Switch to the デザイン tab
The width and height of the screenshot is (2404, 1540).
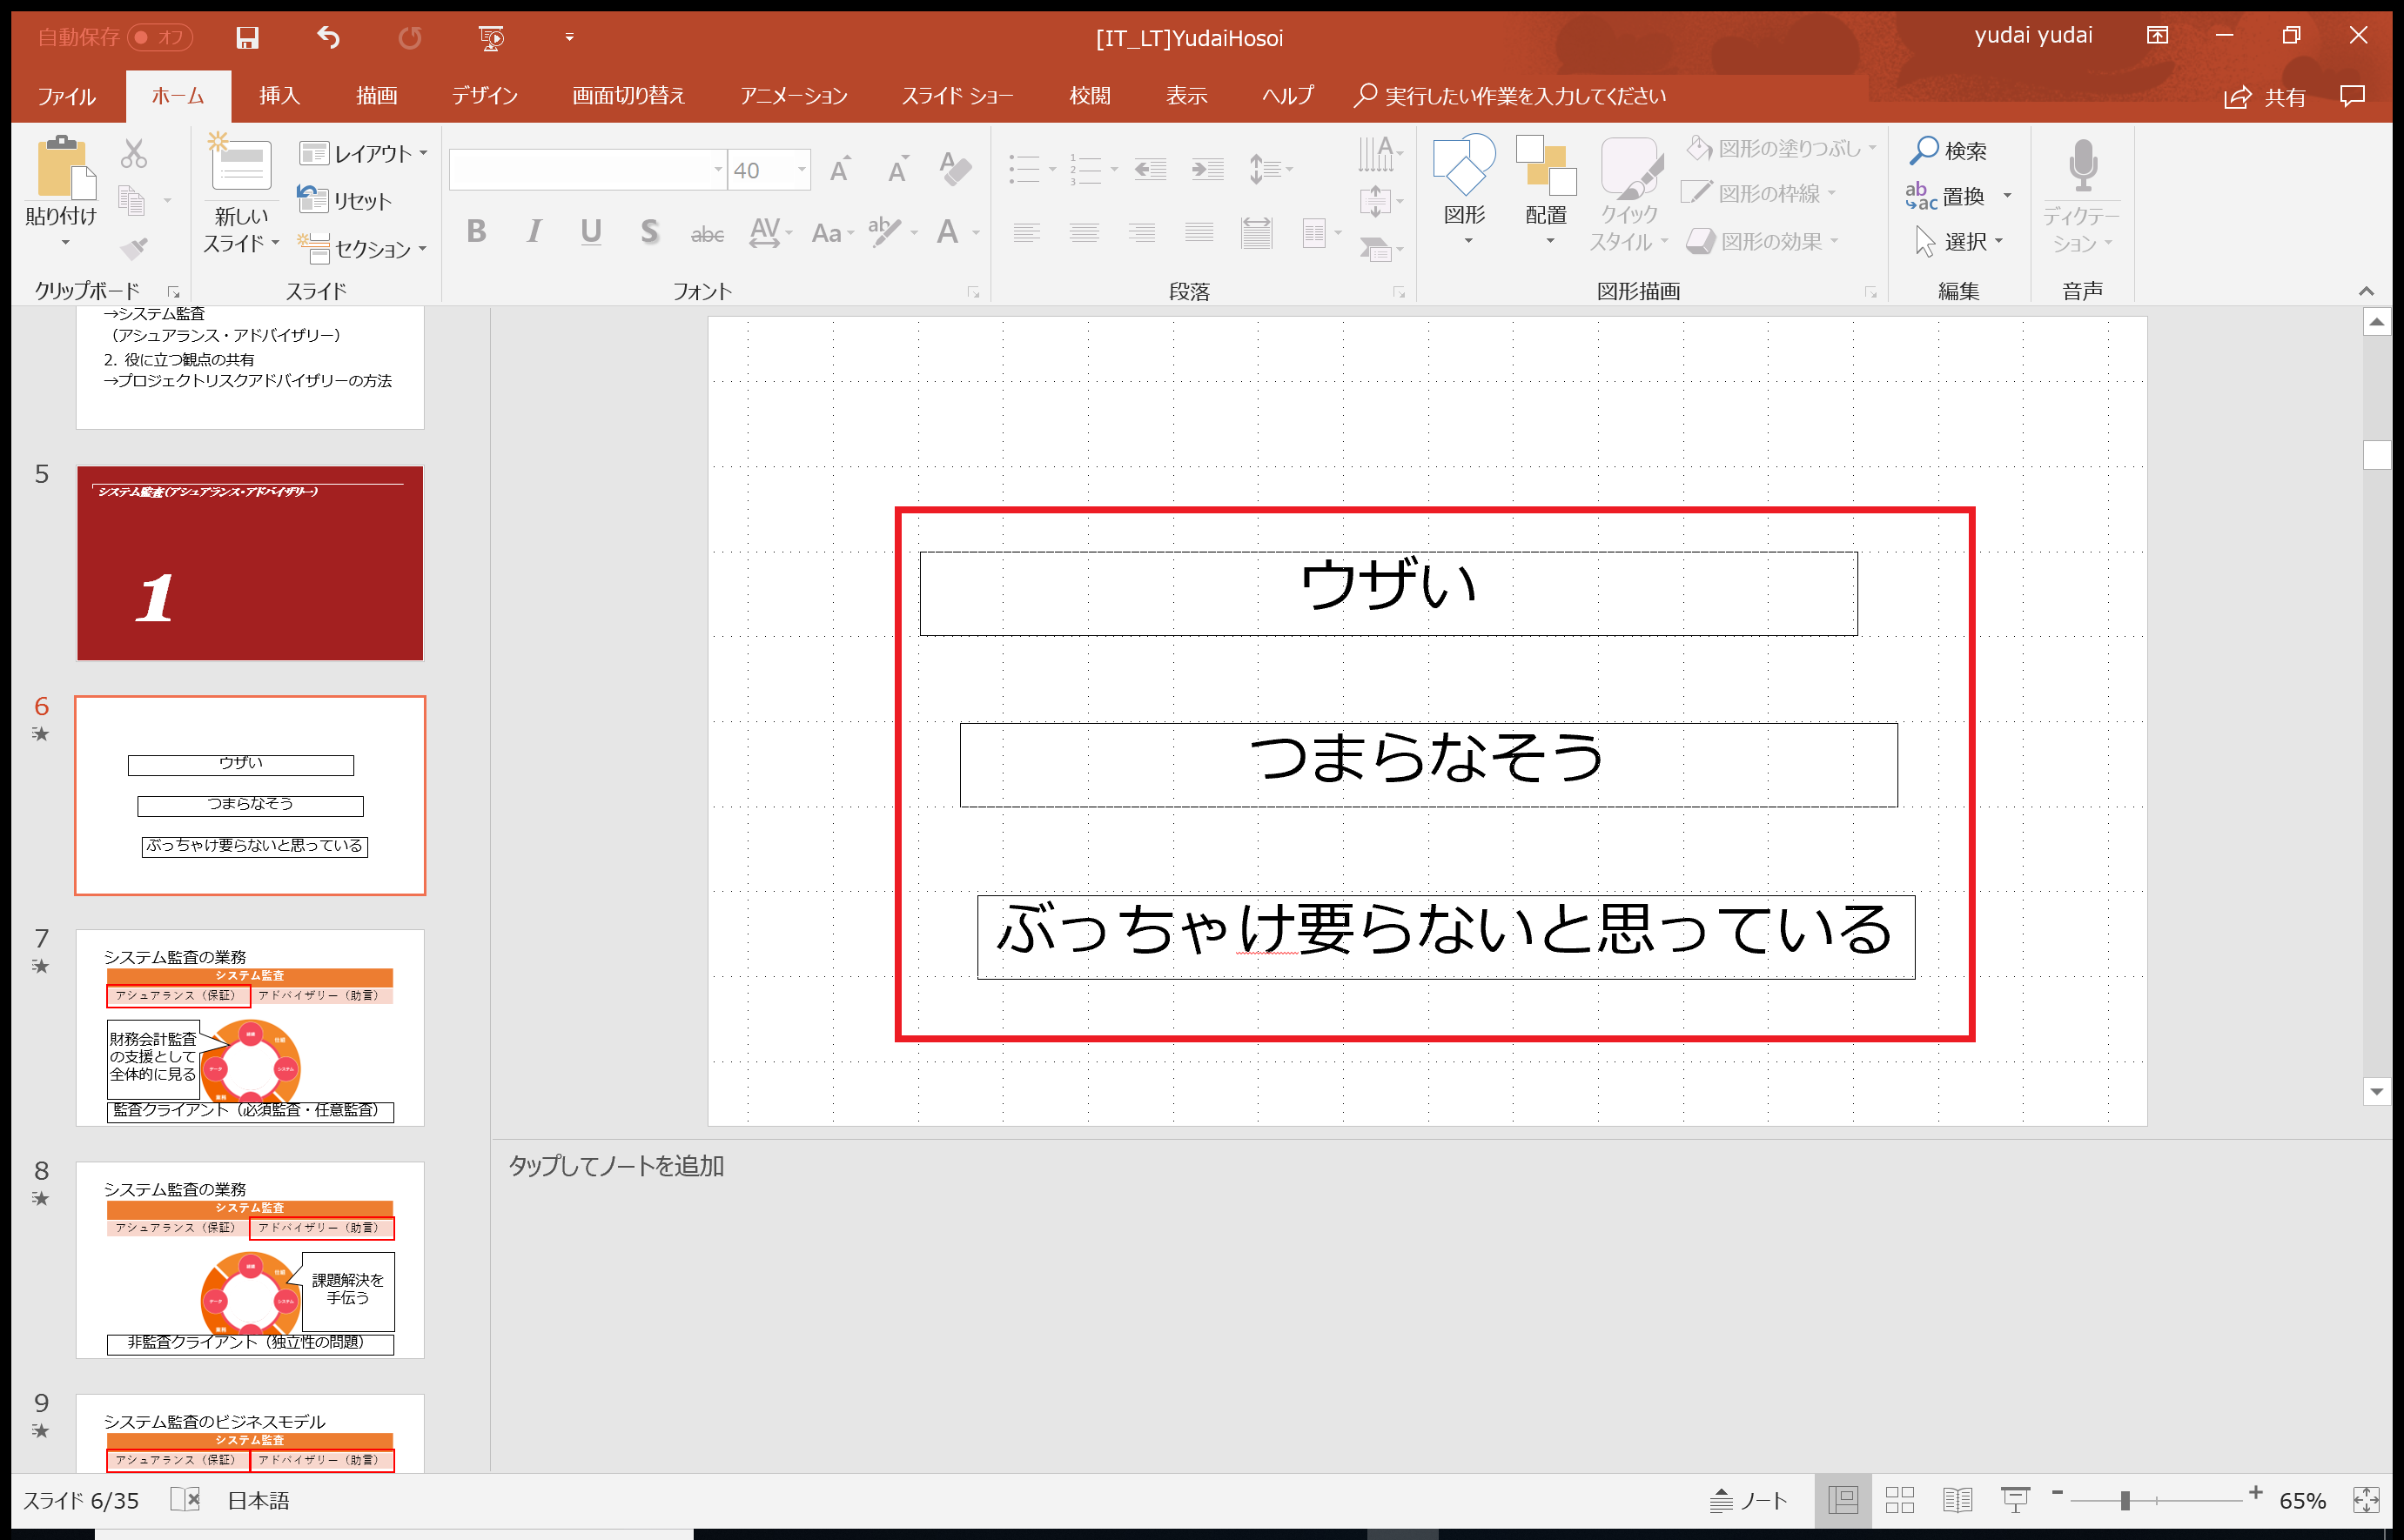(484, 96)
